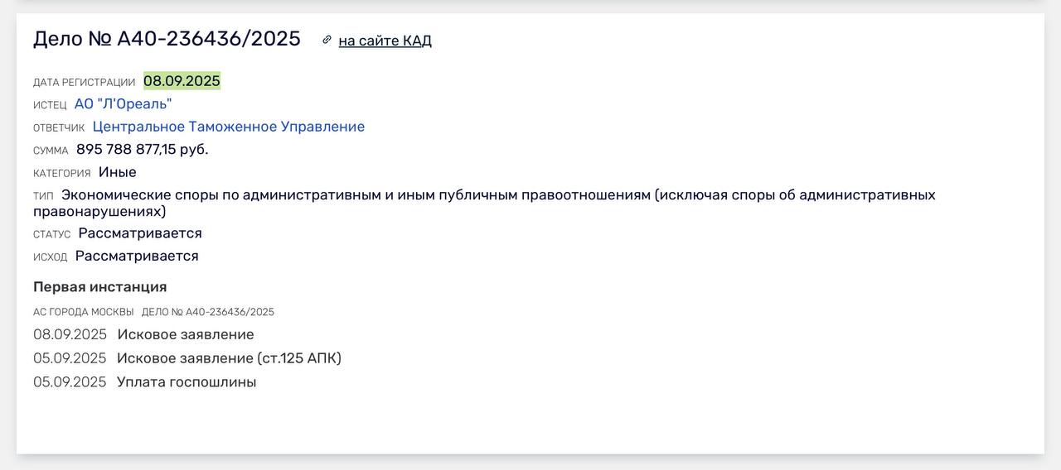Click the chain link icon beside КАД
Image resolution: width=1061 pixels, height=470 pixels.
click(x=327, y=40)
